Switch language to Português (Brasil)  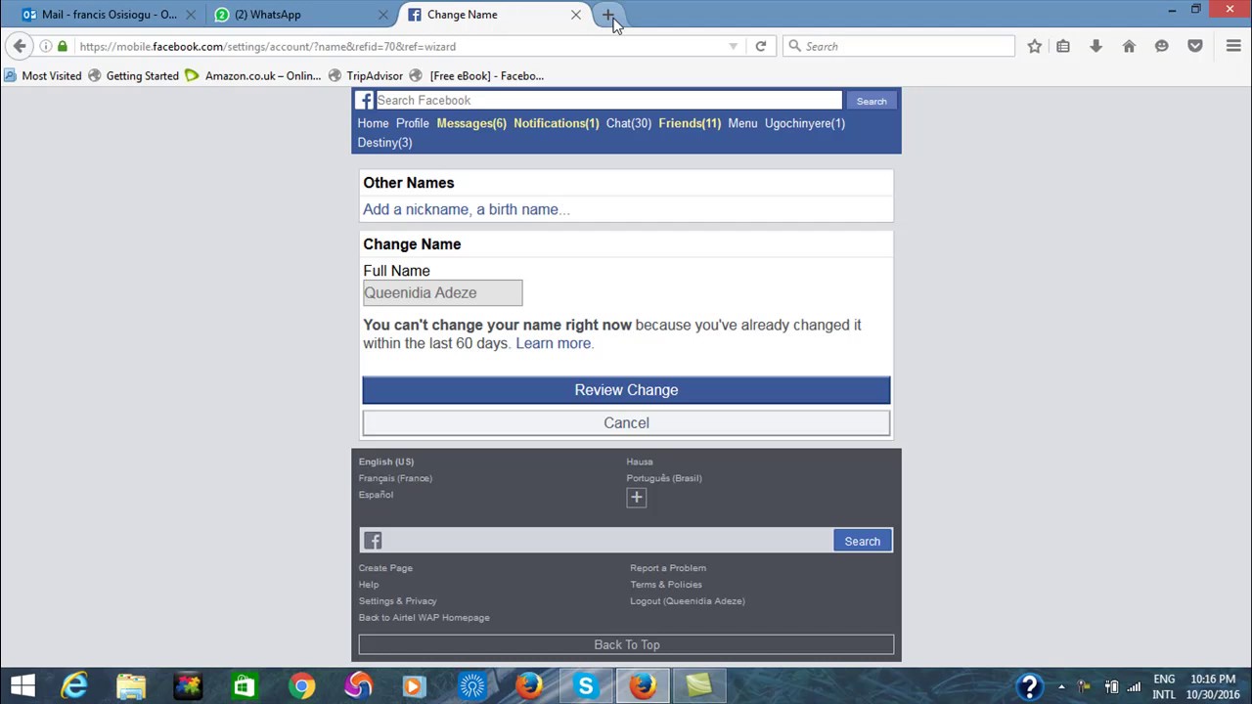pos(664,478)
